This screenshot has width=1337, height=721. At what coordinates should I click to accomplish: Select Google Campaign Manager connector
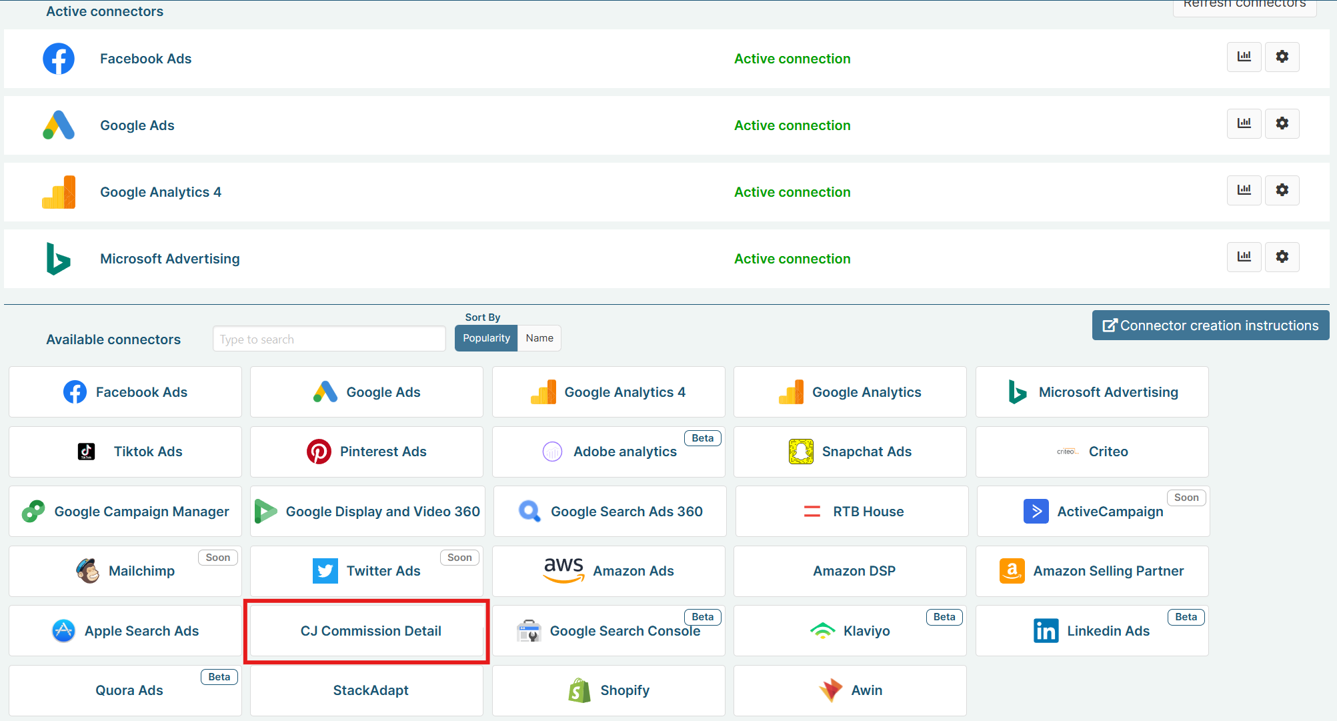pos(125,512)
